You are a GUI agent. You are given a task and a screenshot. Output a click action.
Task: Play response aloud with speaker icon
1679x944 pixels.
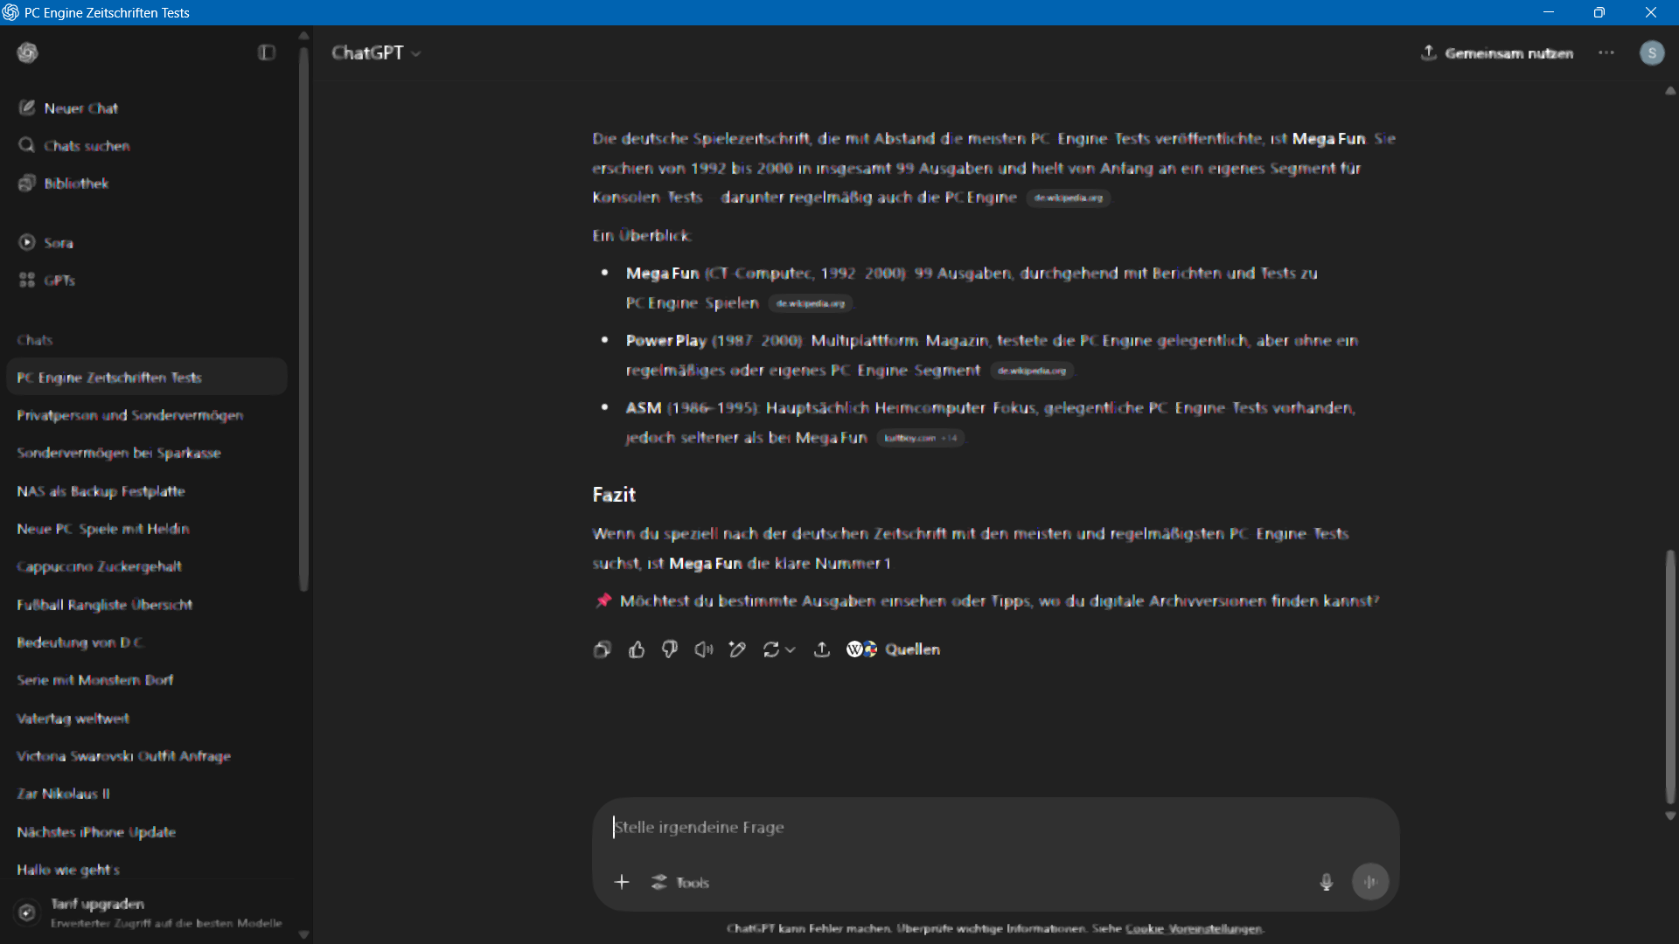point(704,649)
